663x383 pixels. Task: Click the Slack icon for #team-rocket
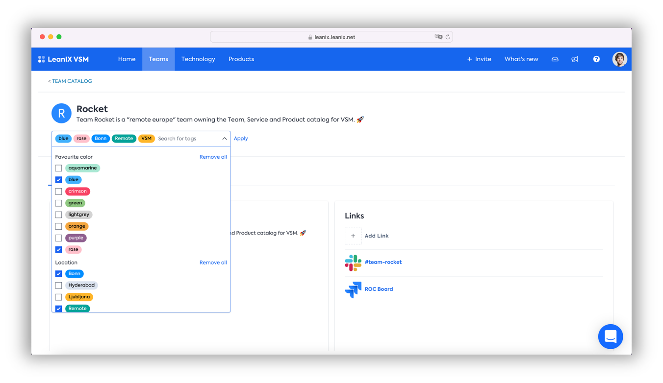point(353,263)
